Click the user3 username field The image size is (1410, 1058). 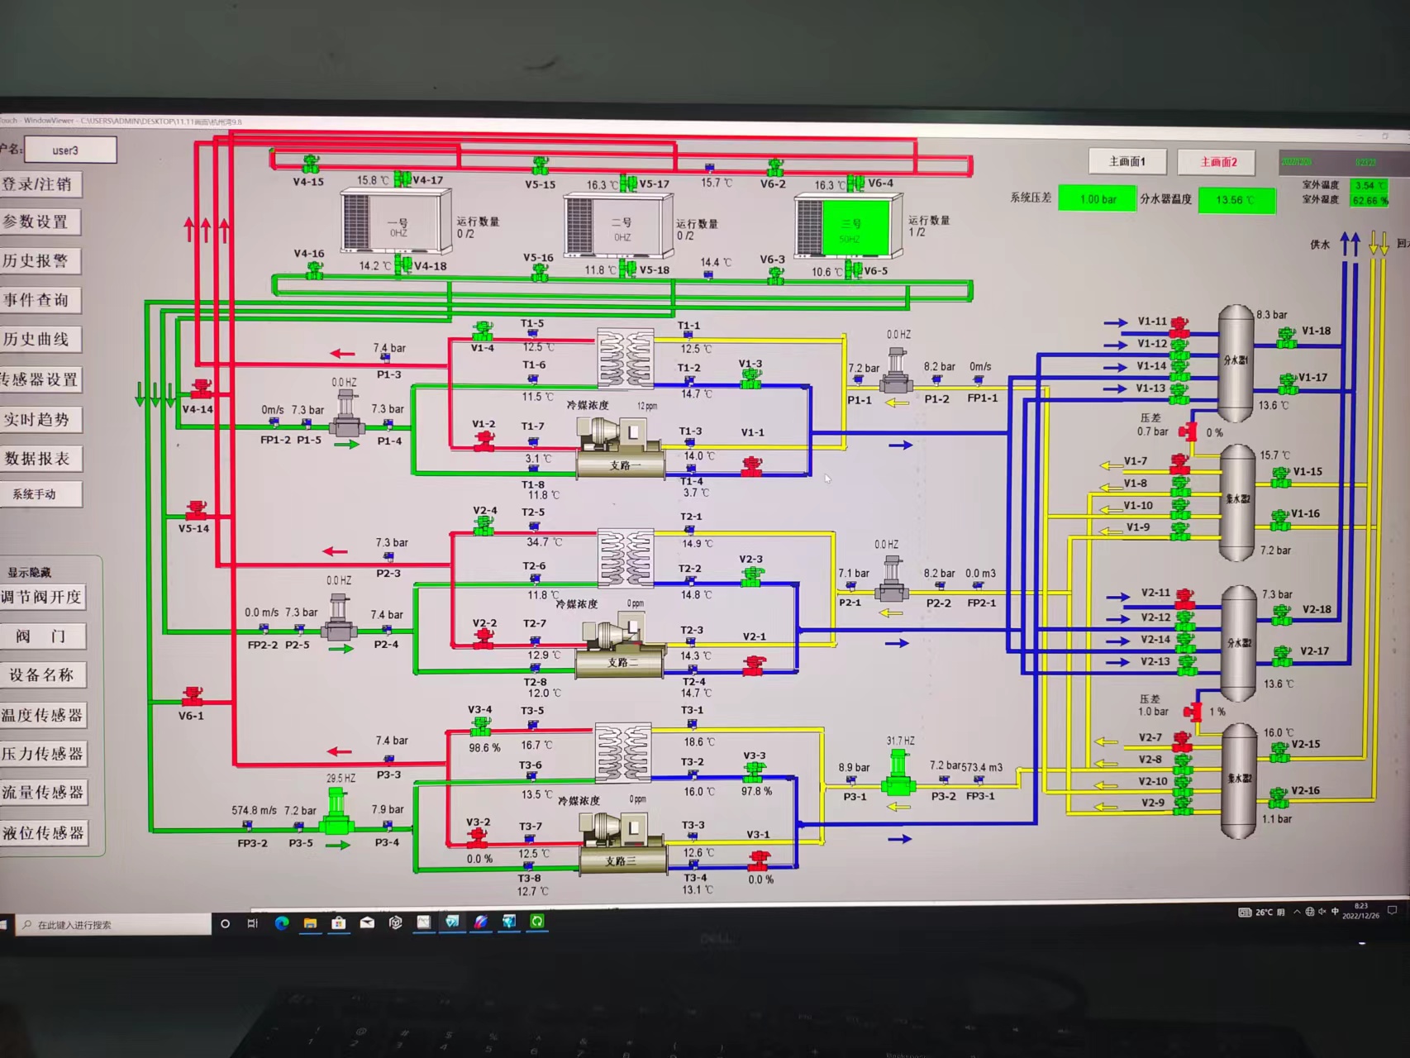[69, 150]
